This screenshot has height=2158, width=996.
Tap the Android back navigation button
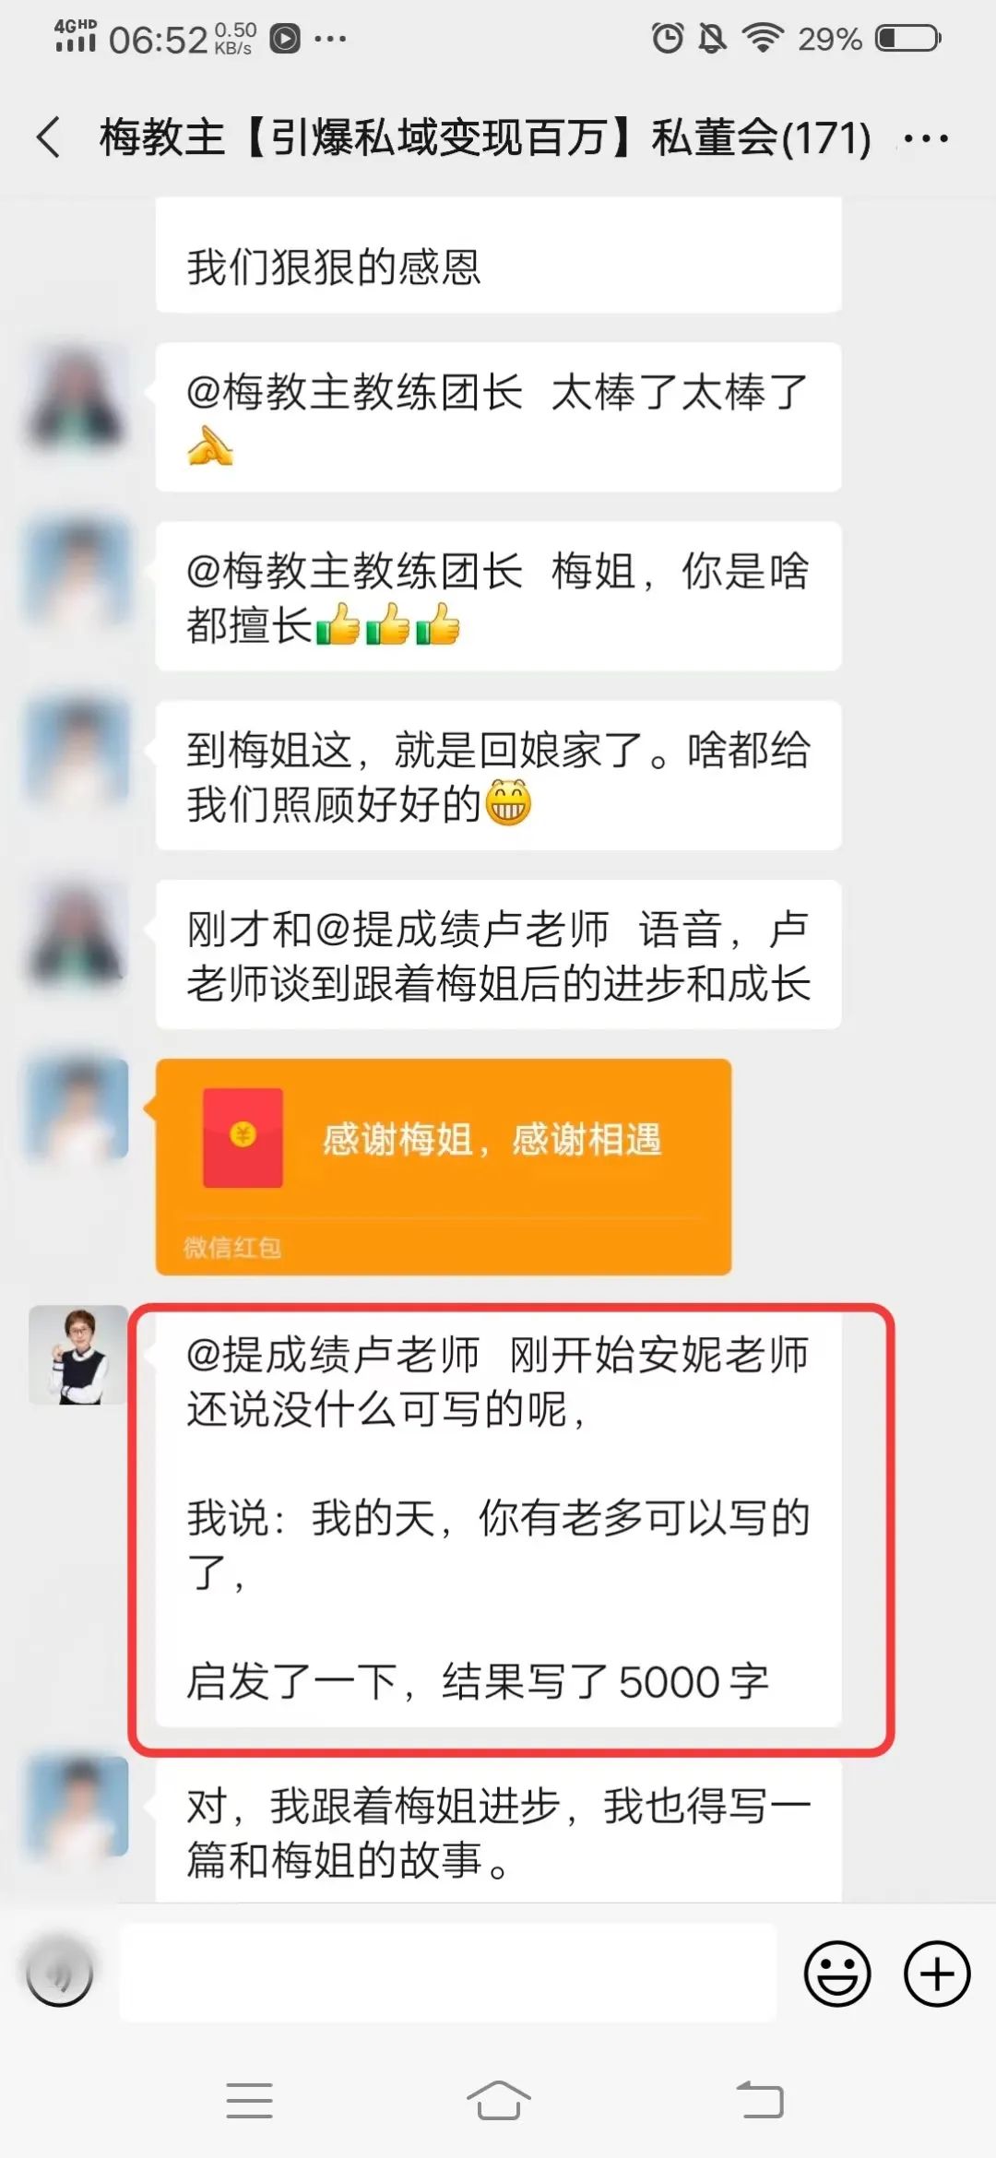pyautogui.click(x=760, y=2100)
